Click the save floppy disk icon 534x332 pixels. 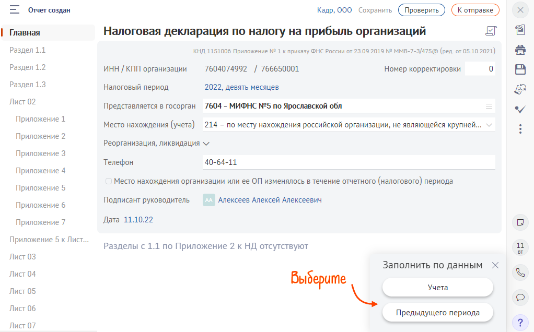[x=520, y=69]
